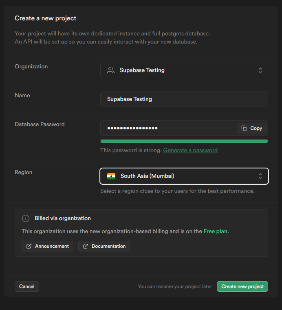282x310 pixels.
Task: Click the organization people icon
Action: (x=111, y=70)
